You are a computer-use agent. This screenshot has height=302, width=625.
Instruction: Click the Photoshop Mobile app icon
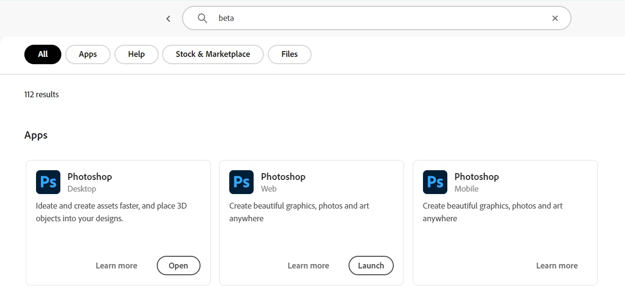(x=435, y=182)
